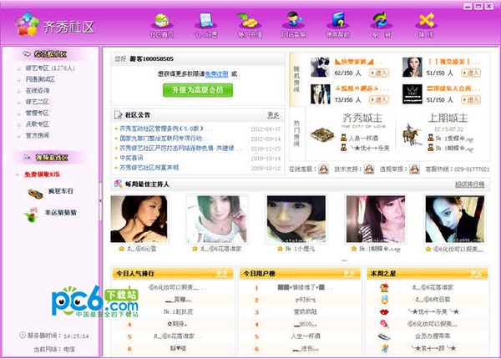The height and width of the screenshot is (359, 501).
Task: Open the fifth weekly best host photo
Action: coord(455,219)
